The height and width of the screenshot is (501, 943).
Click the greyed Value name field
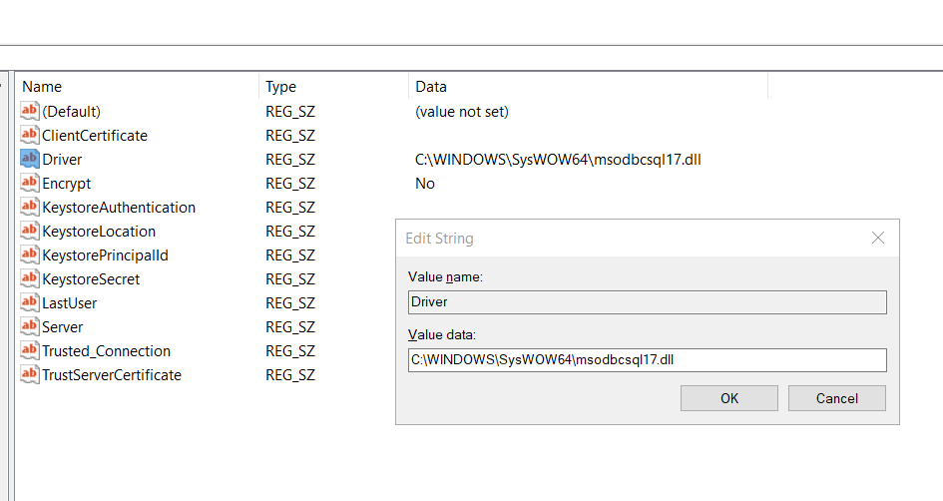(647, 301)
